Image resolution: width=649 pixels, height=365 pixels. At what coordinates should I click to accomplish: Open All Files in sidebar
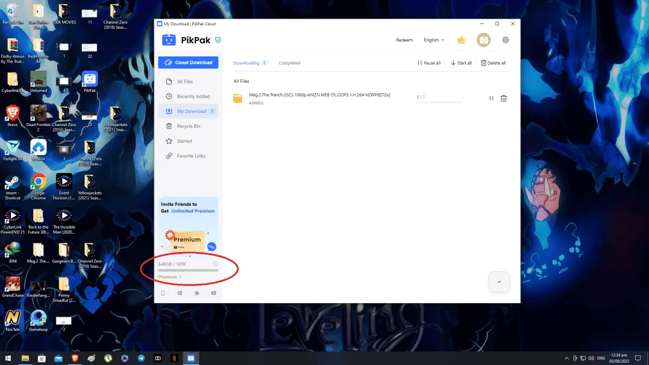[188, 82]
